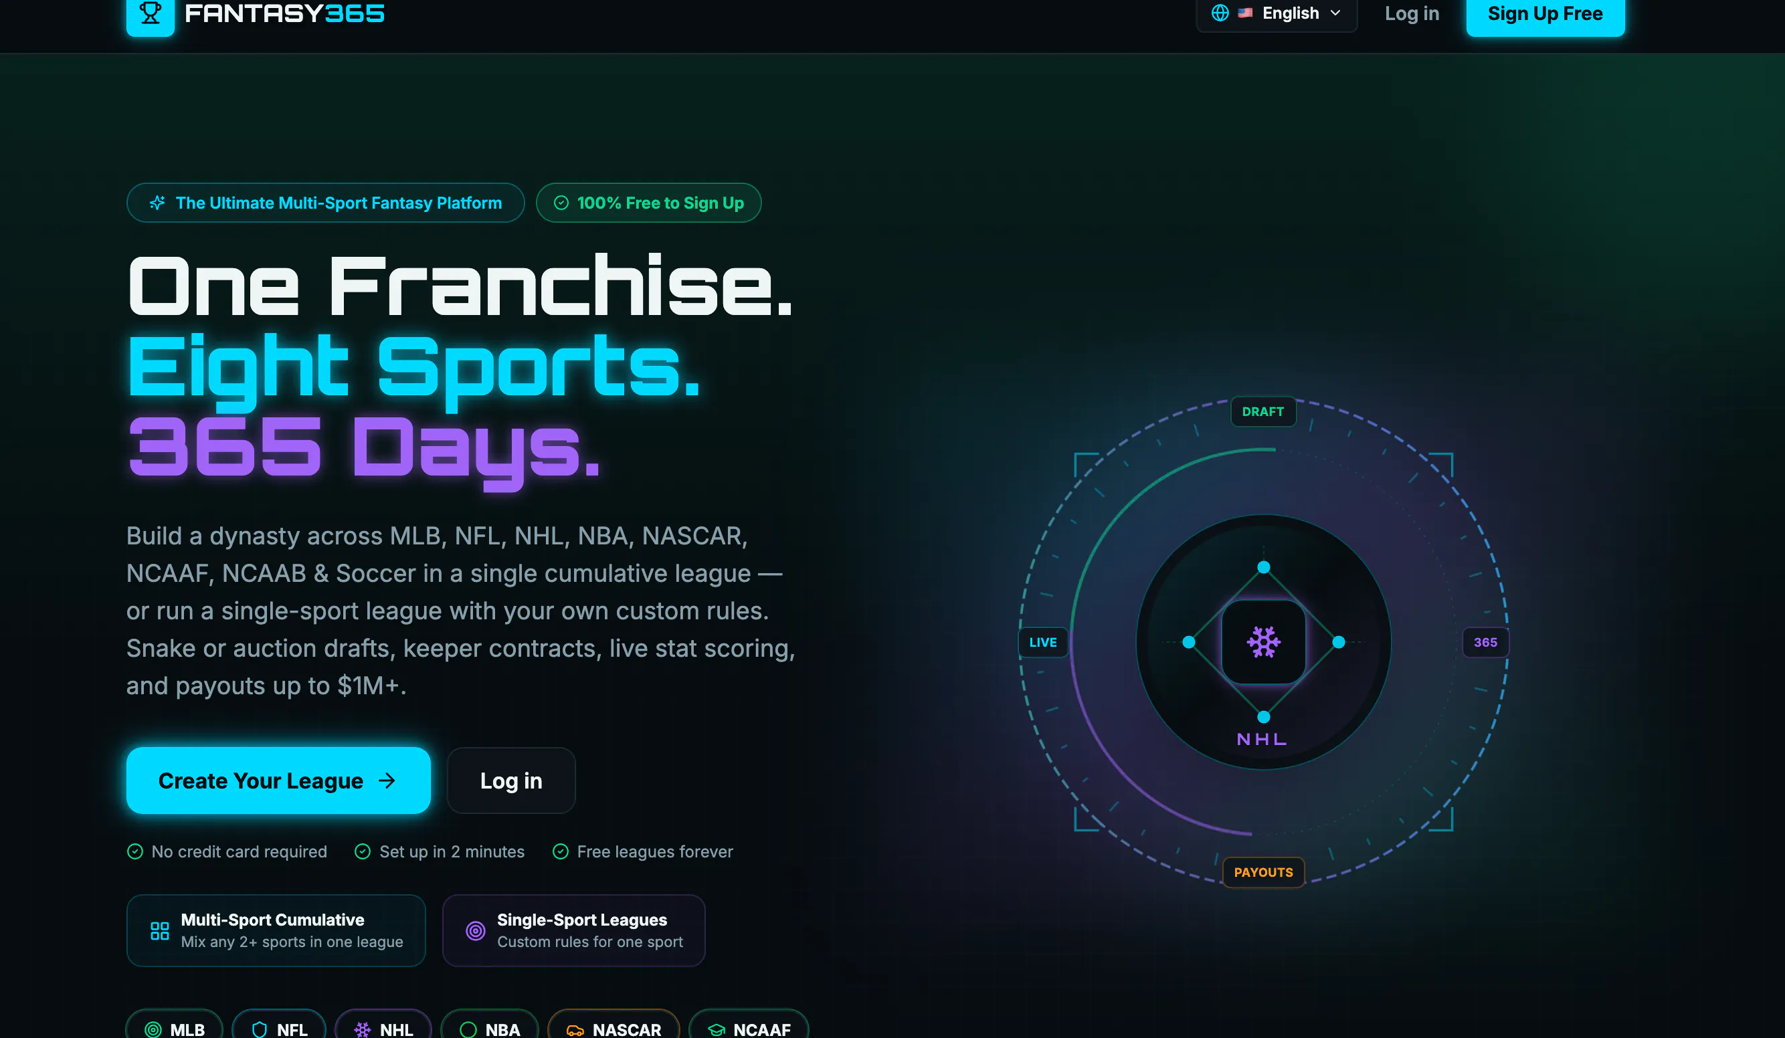This screenshot has width=1785, height=1038.
Task: Click the 100% Free to Sign Up badge text
Action: (661, 203)
